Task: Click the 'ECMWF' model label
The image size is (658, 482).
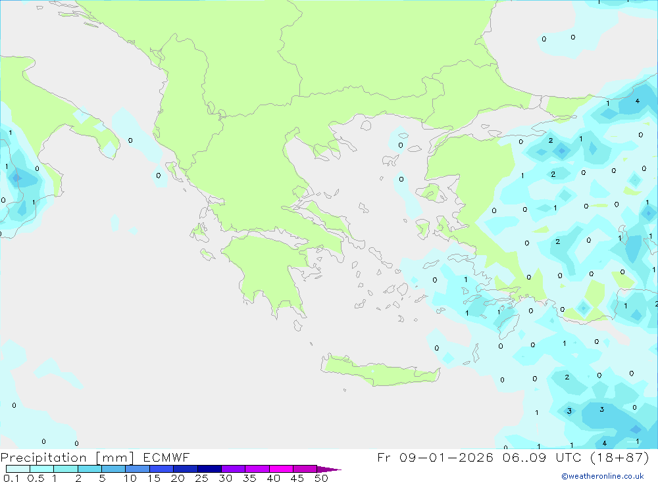Action: point(166,457)
